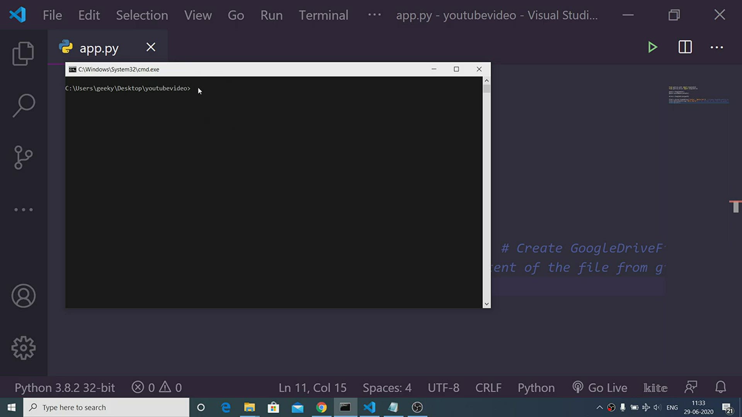Open editor More Actions ellipsis menu

click(716, 47)
